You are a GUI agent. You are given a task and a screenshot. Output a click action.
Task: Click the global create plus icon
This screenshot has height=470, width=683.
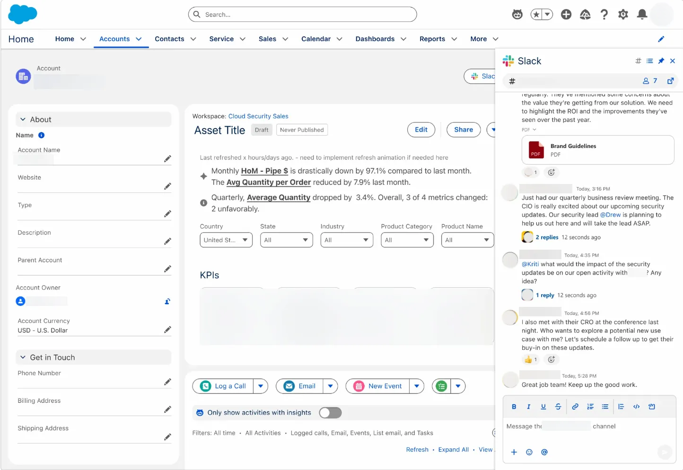pos(566,15)
